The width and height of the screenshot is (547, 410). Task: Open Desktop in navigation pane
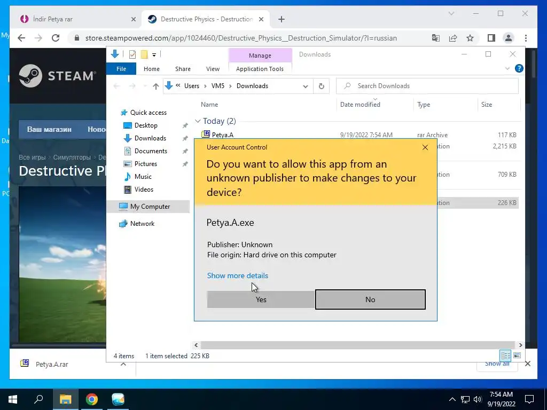[x=146, y=125]
